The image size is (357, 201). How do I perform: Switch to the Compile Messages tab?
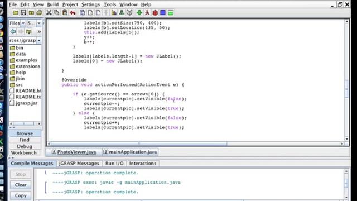click(x=32, y=164)
